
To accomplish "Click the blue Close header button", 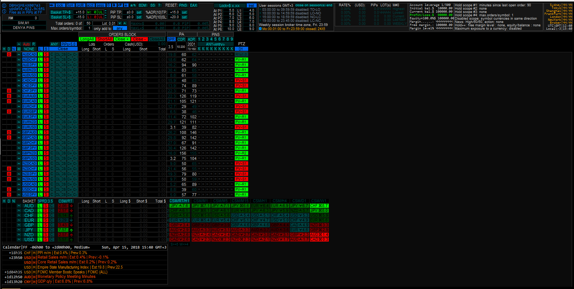I will (63, 49).
